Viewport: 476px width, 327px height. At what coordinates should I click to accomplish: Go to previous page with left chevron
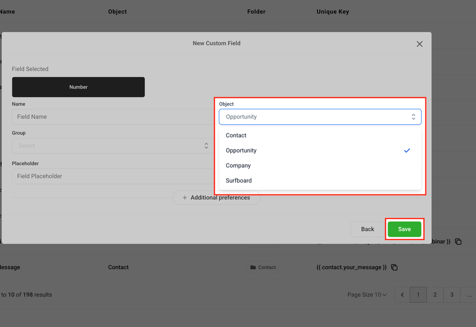click(403, 295)
